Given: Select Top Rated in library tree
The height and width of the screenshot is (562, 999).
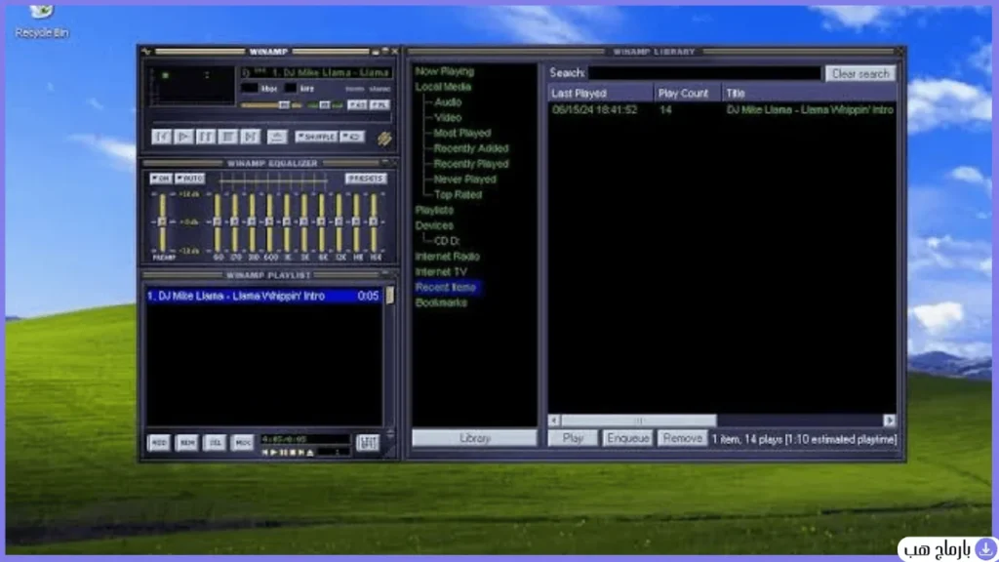Looking at the screenshot, I should 459,194.
